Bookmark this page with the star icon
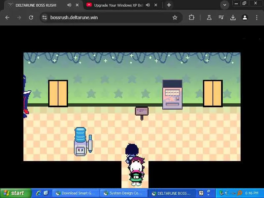This screenshot has height=198, width=264. pyautogui.click(x=175, y=17)
